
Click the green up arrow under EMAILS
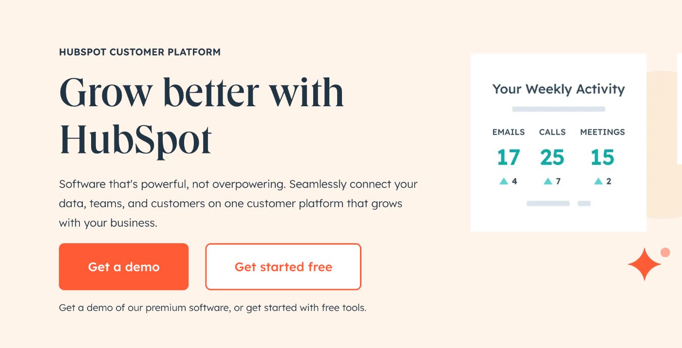[x=503, y=181]
